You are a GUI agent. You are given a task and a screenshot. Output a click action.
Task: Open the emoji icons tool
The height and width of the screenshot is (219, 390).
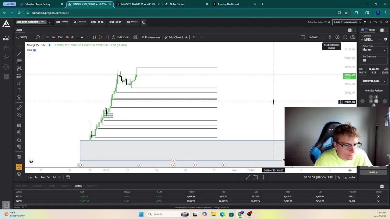click(19, 98)
